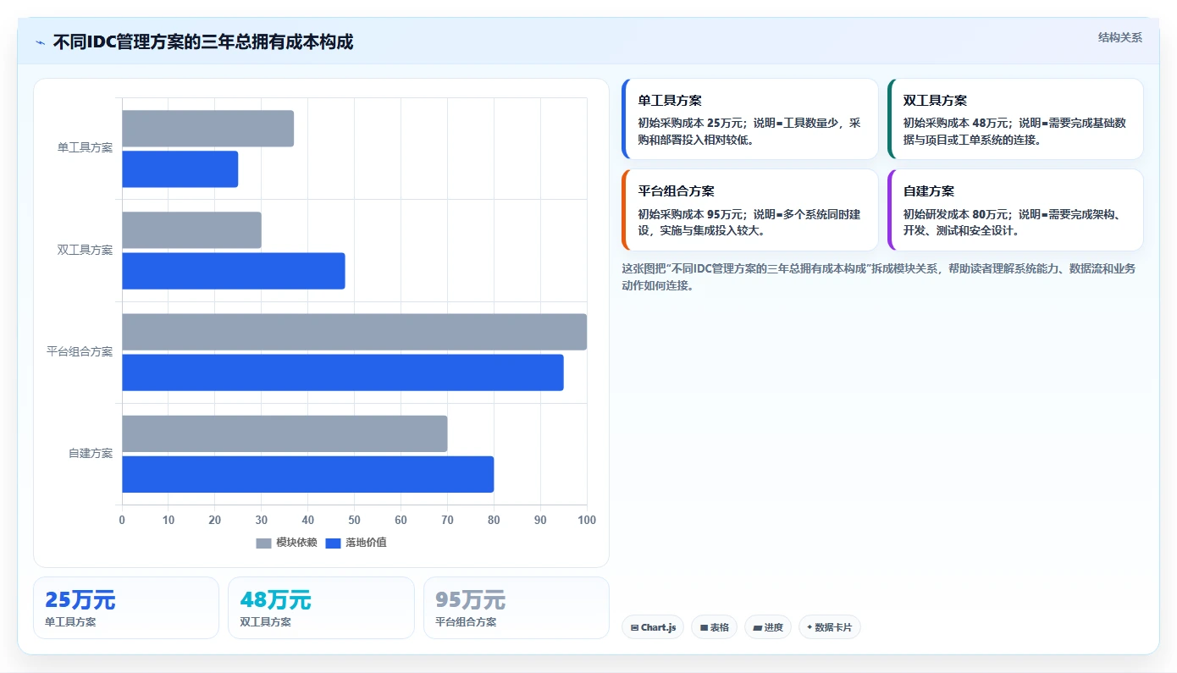Screen dimensions: 1177x673
Task: Select the gray bar for 平台组合方案
Action: [x=354, y=332]
